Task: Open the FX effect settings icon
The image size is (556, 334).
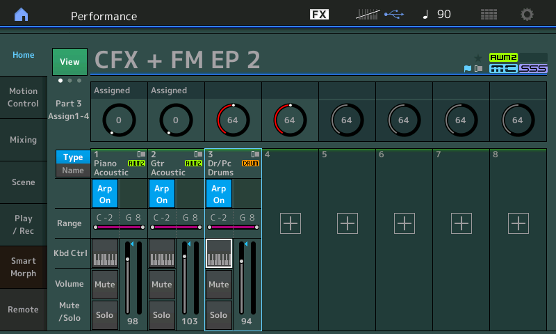Action: 319,14
